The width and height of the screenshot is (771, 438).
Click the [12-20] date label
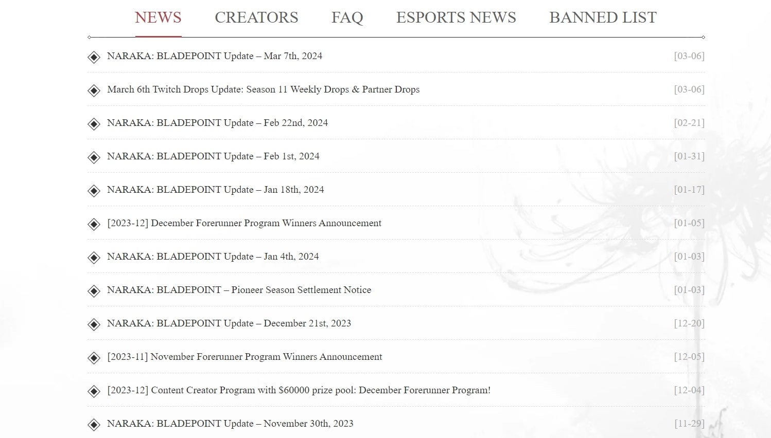coord(689,323)
